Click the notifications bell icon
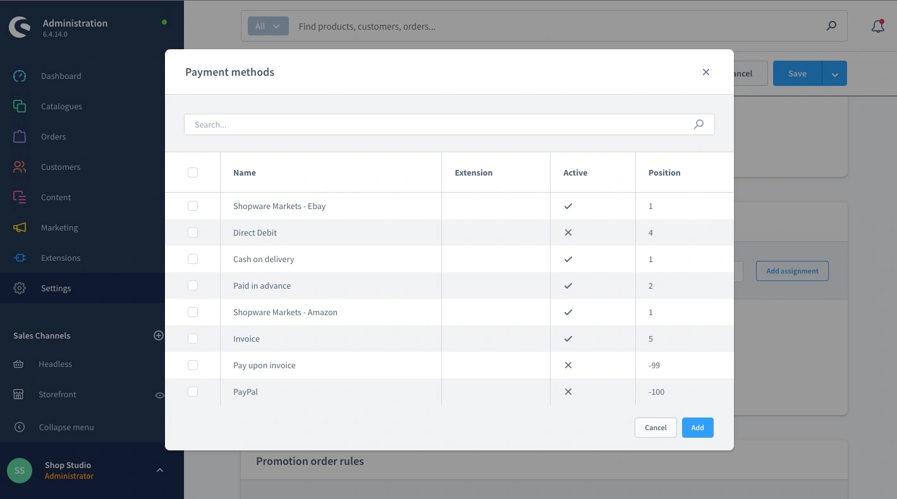Image resolution: width=897 pixels, height=499 pixels. click(x=877, y=27)
